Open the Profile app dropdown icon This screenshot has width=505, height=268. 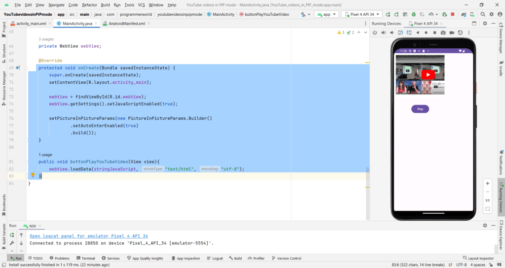click(x=432, y=14)
